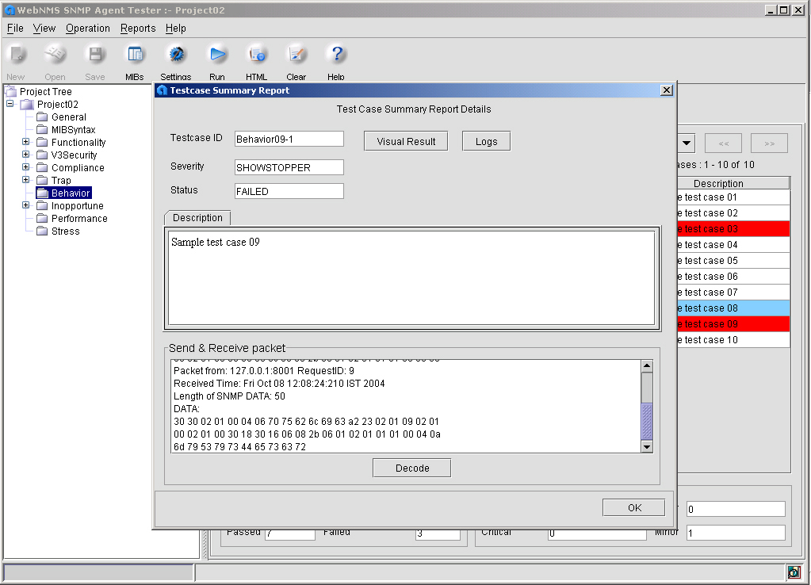
Task: Click the Behavior folder icon
Action: point(42,193)
